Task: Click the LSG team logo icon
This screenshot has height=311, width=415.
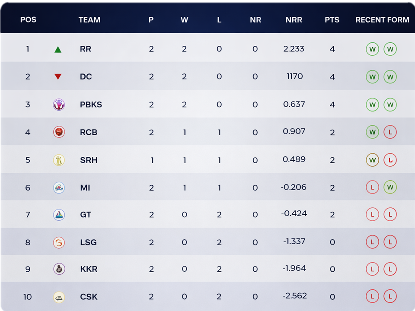Action: coord(59,242)
